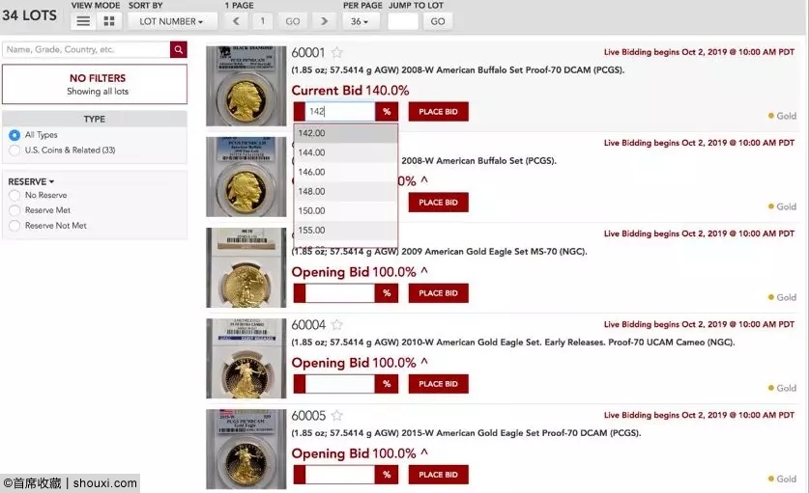Choose 155.00 from bid suggestions
The height and width of the screenshot is (493, 809).
click(346, 231)
